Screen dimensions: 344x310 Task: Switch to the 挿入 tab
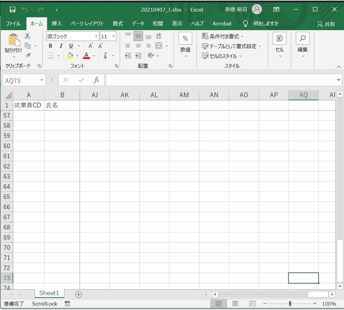point(57,24)
